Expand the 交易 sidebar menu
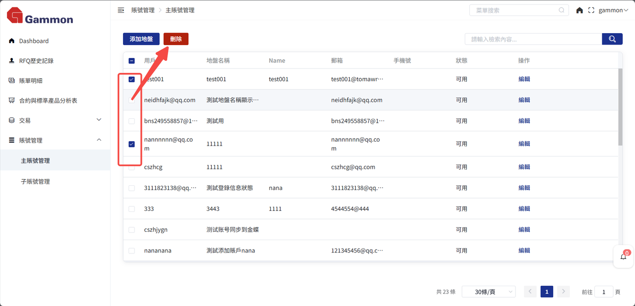 click(x=55, y=120)
